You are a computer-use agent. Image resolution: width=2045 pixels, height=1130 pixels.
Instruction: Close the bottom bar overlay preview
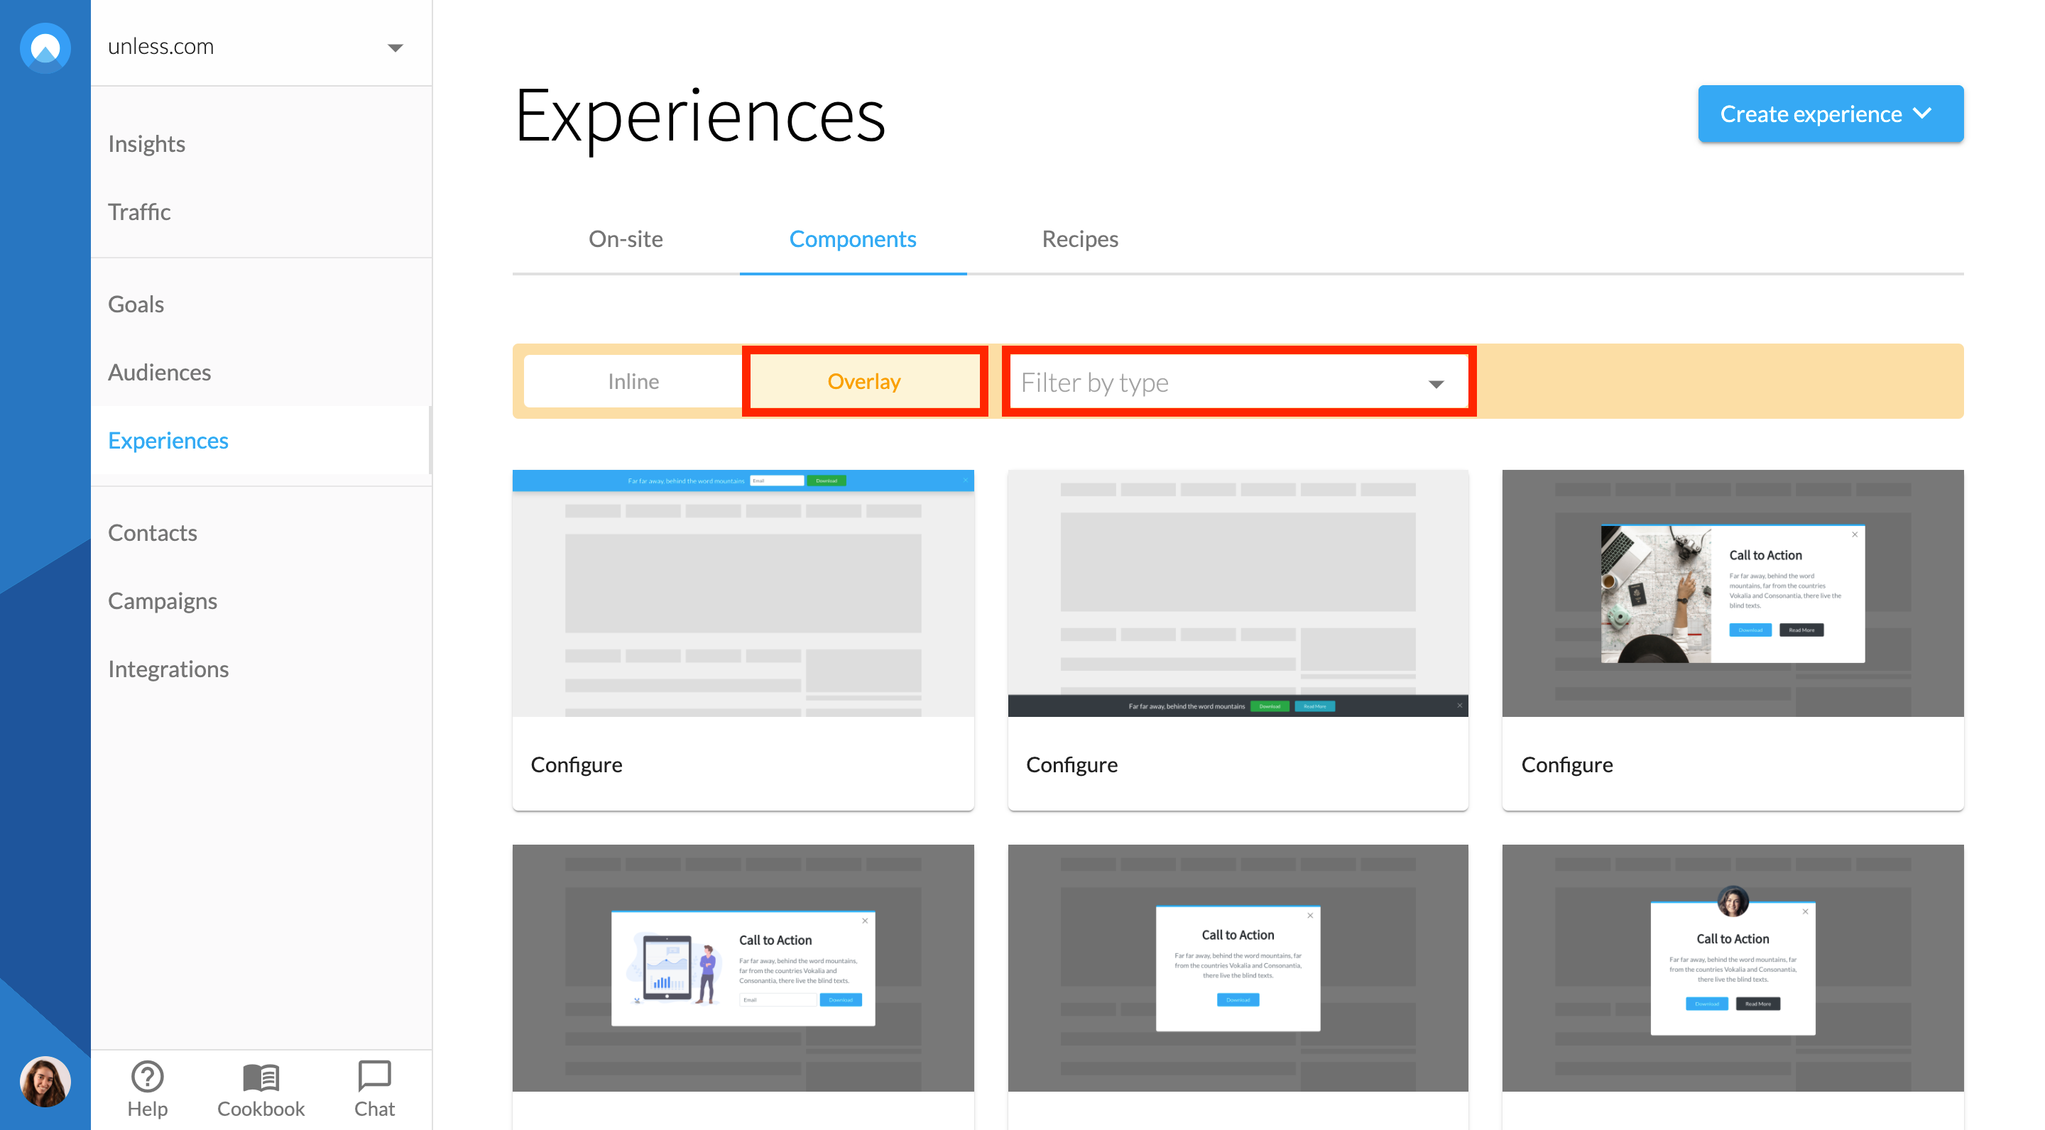point(1459,706)
